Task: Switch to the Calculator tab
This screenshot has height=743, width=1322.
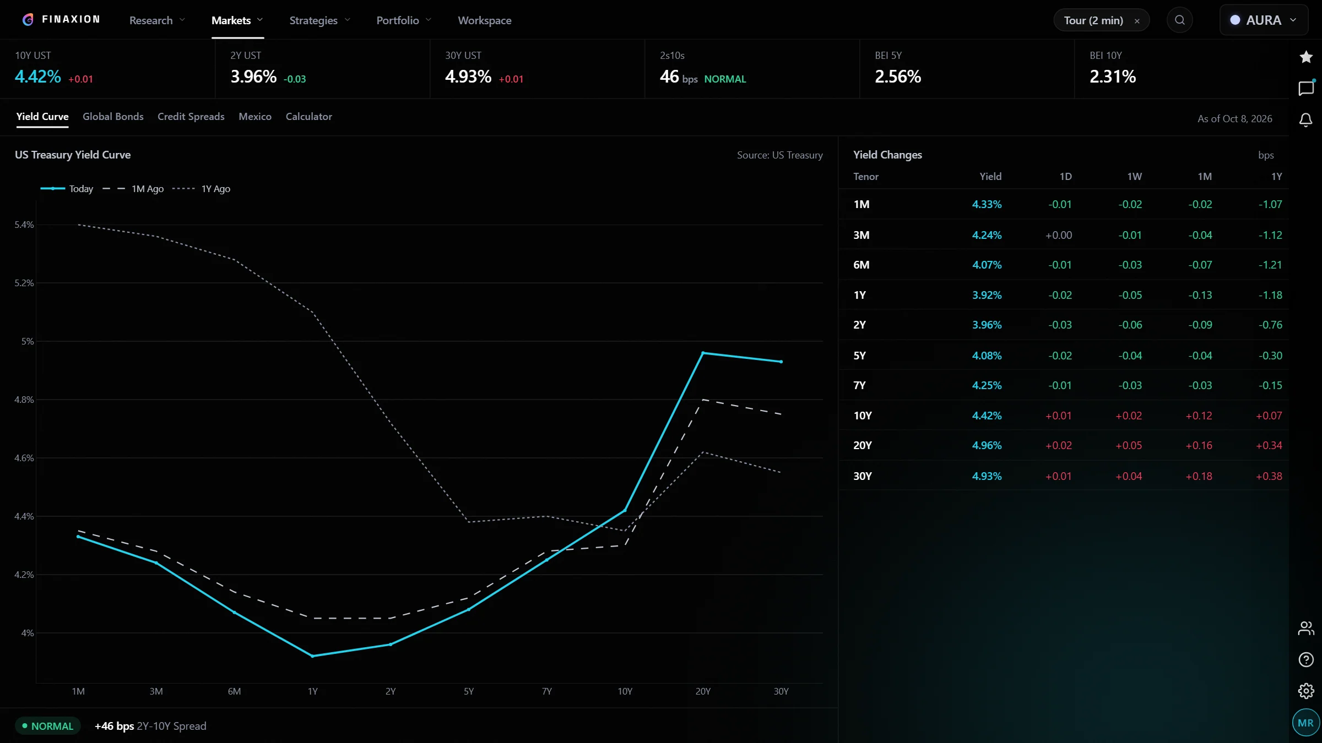Action: tap(309, 117)
